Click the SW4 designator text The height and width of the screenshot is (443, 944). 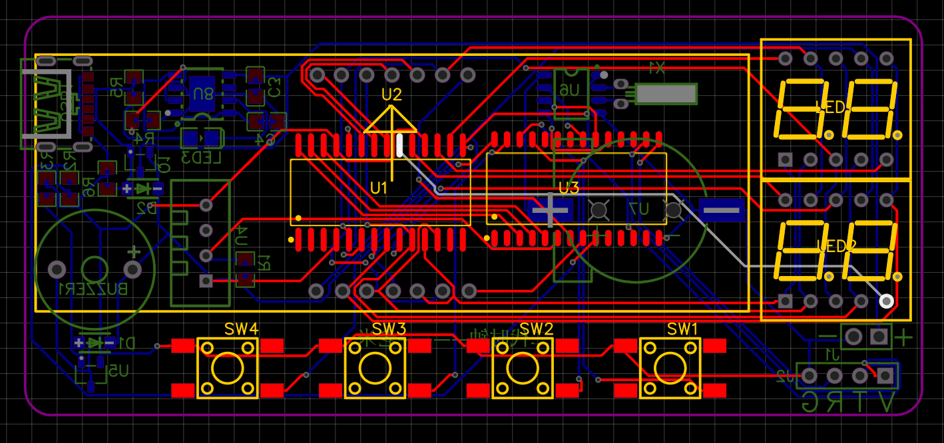[241, 329]
